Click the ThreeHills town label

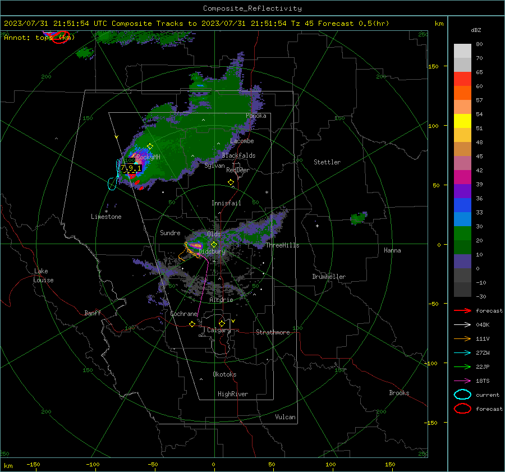click(282, 245)
